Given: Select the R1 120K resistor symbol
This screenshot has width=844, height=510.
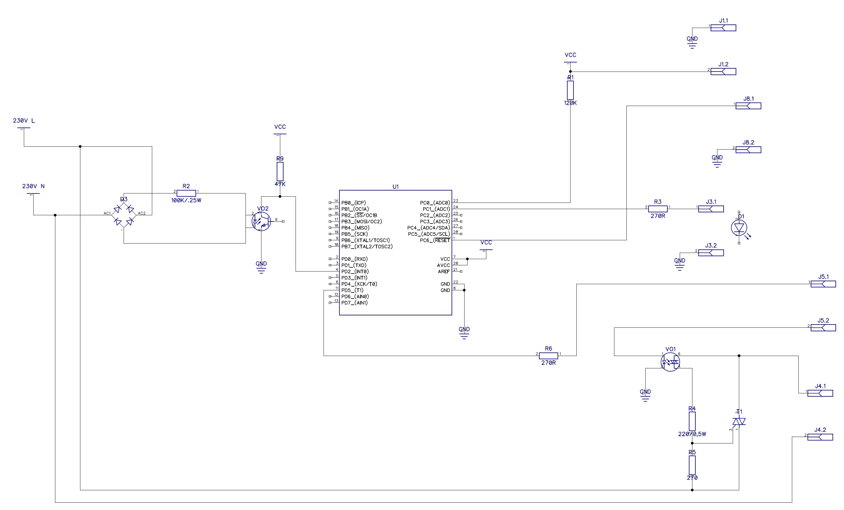Looking at the screenshot, I should coord(570,90).
